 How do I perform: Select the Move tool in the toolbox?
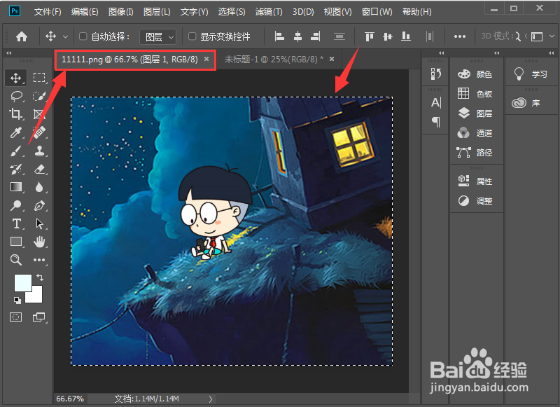coord(15,78)
